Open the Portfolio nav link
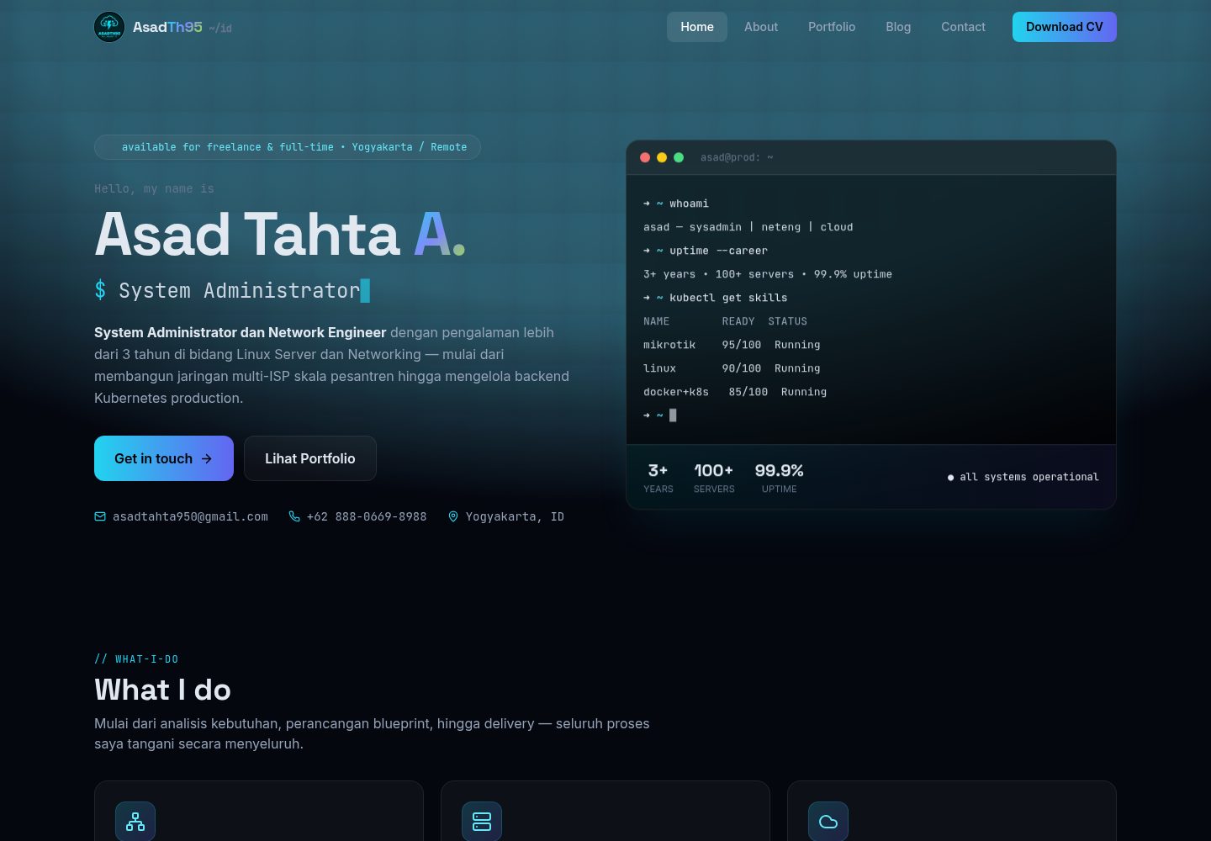Screen dimensions: 1211x841 pos(832,27)
